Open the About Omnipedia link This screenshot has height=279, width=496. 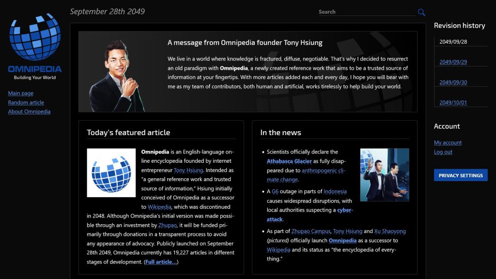[x=29, y=111]
